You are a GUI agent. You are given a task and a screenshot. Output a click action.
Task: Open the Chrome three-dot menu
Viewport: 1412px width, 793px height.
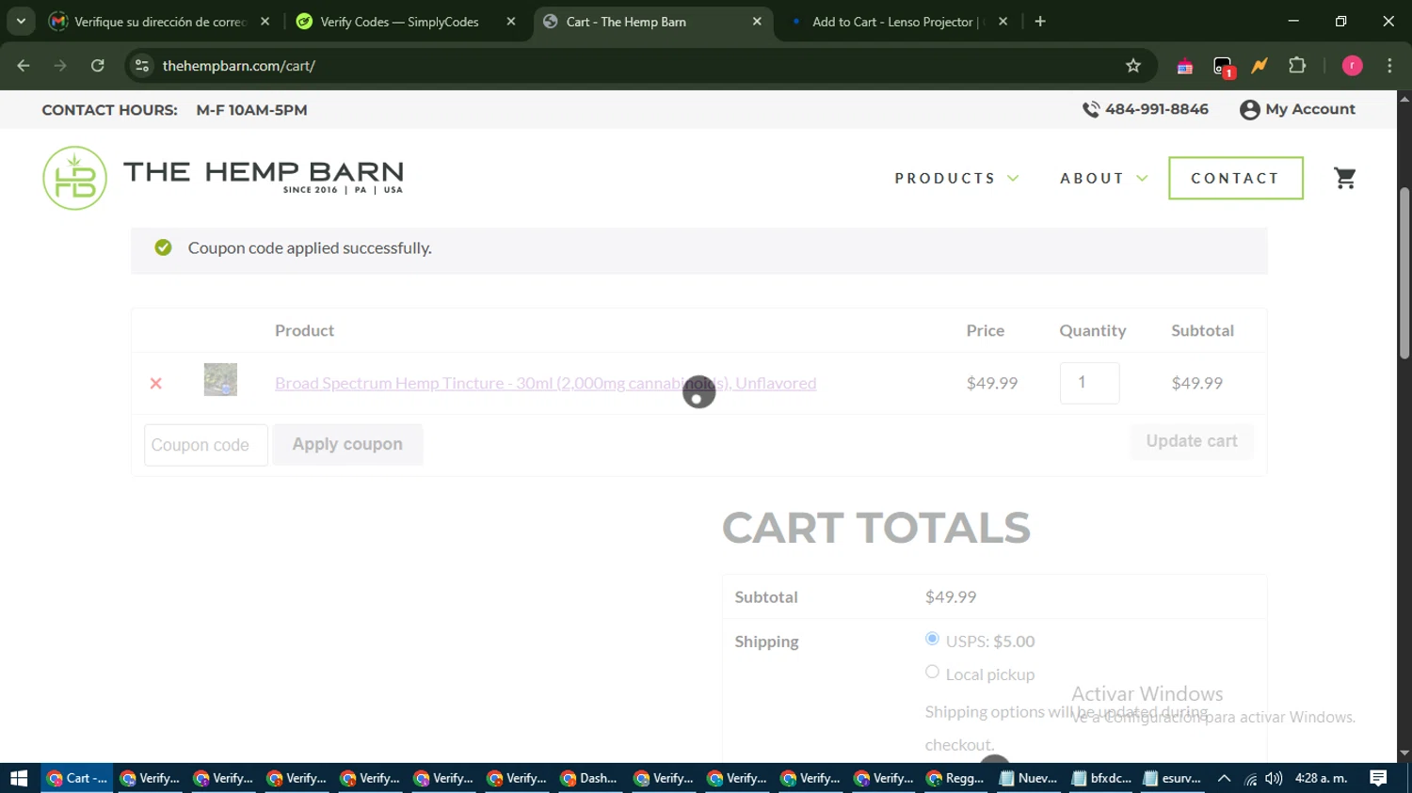pyautogui.click(x=1389, y=66)
